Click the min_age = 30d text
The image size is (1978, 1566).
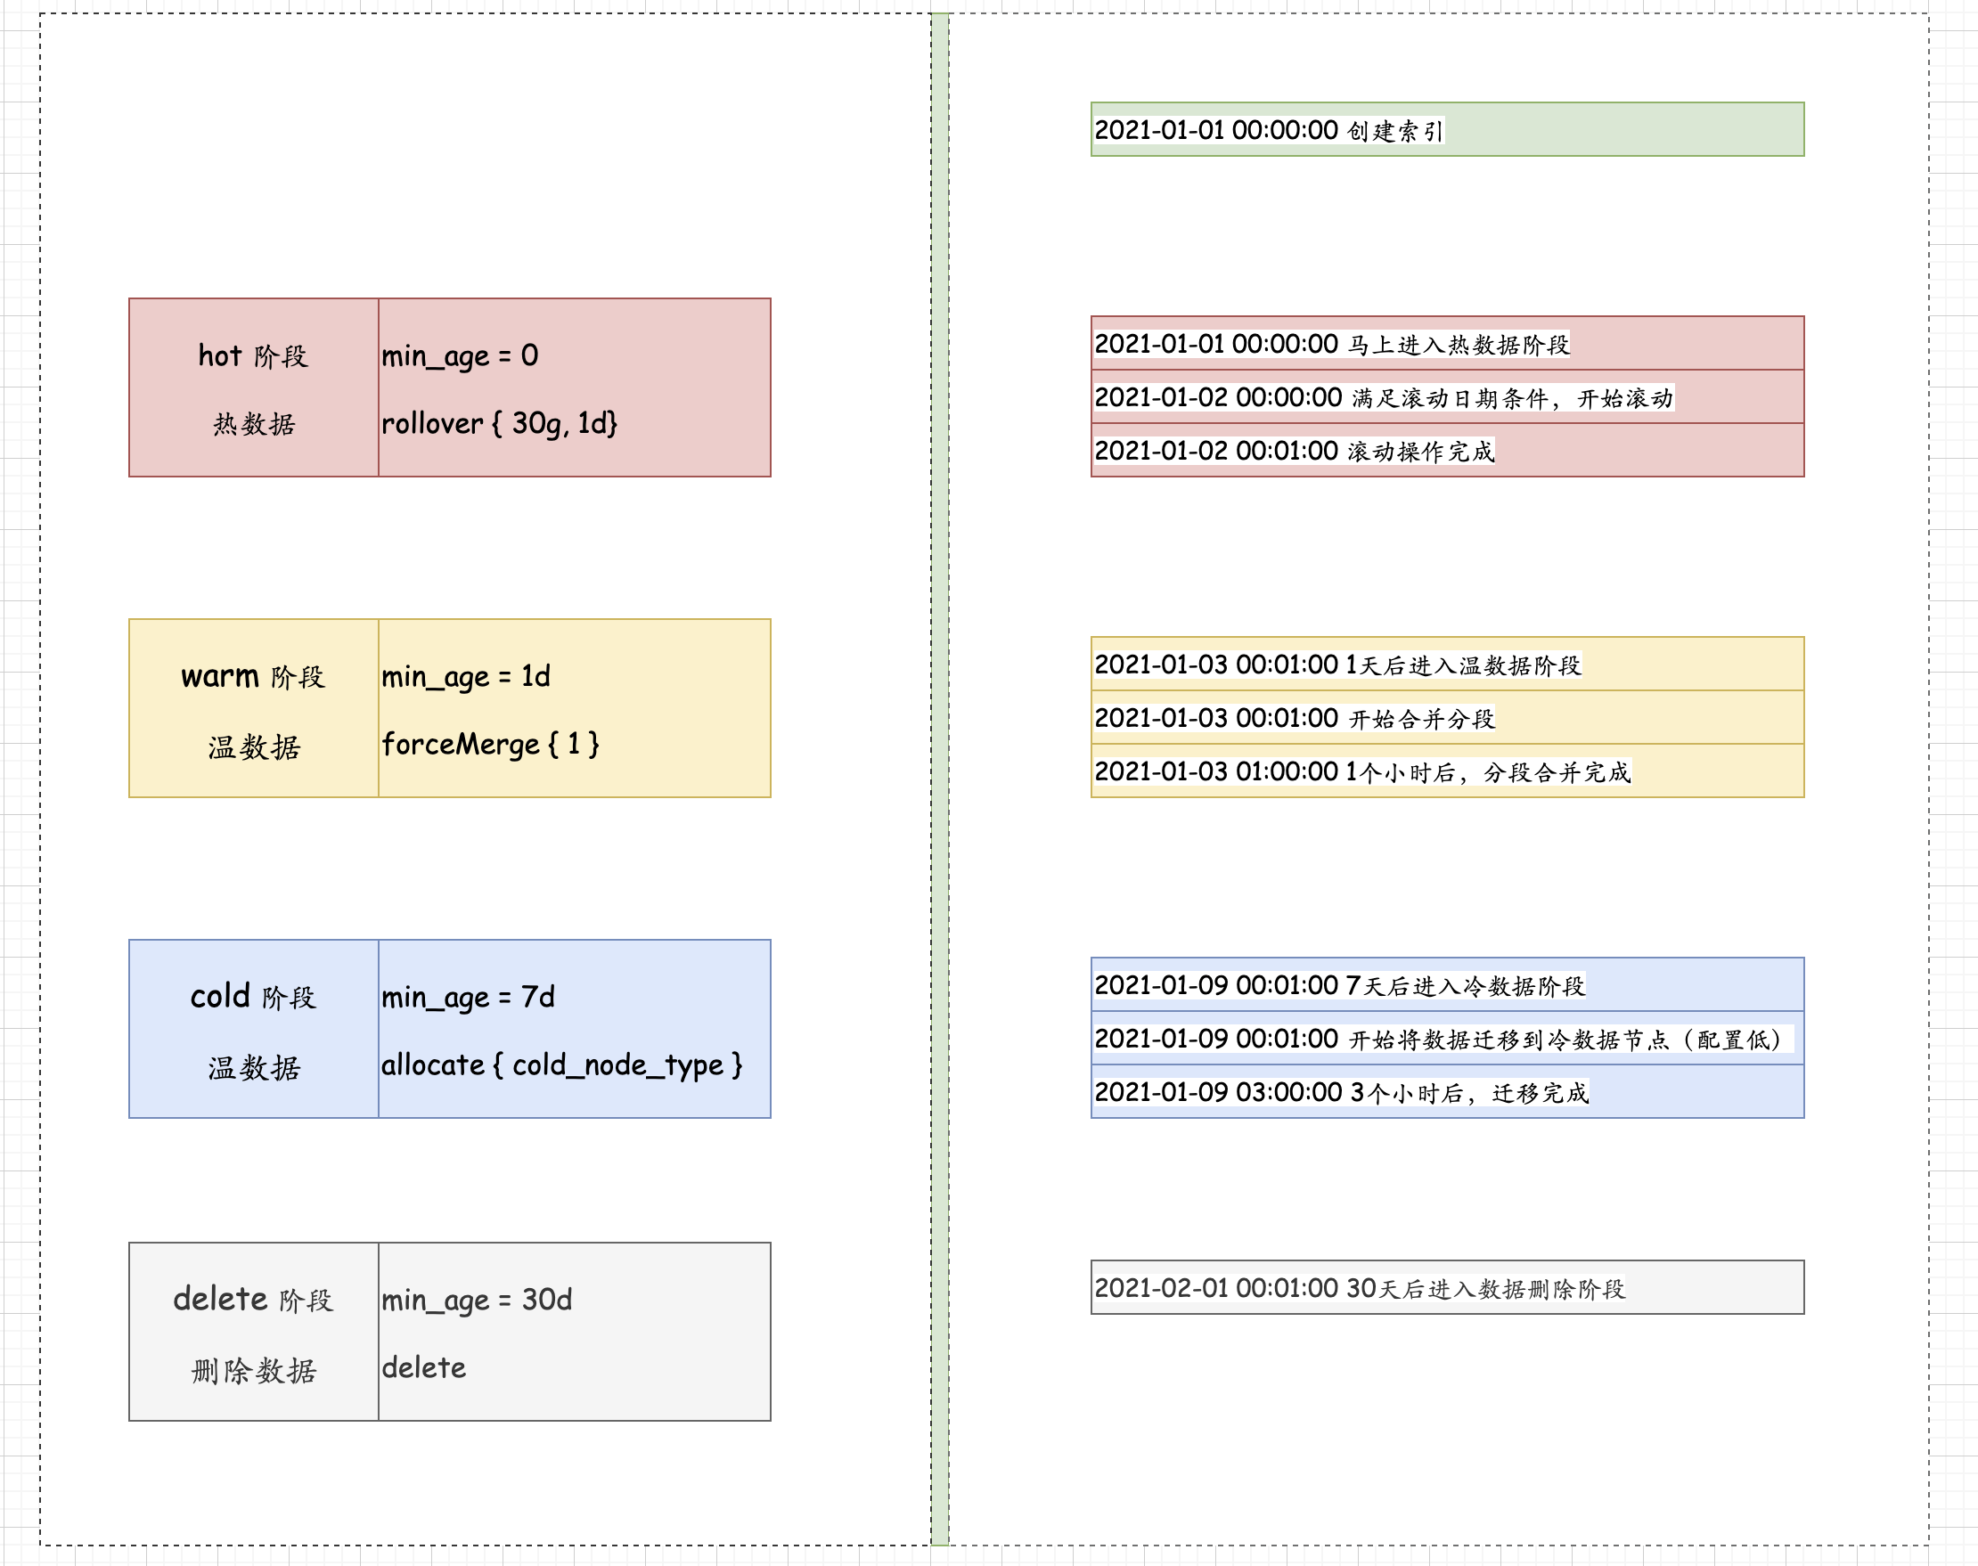[477, 1301]
